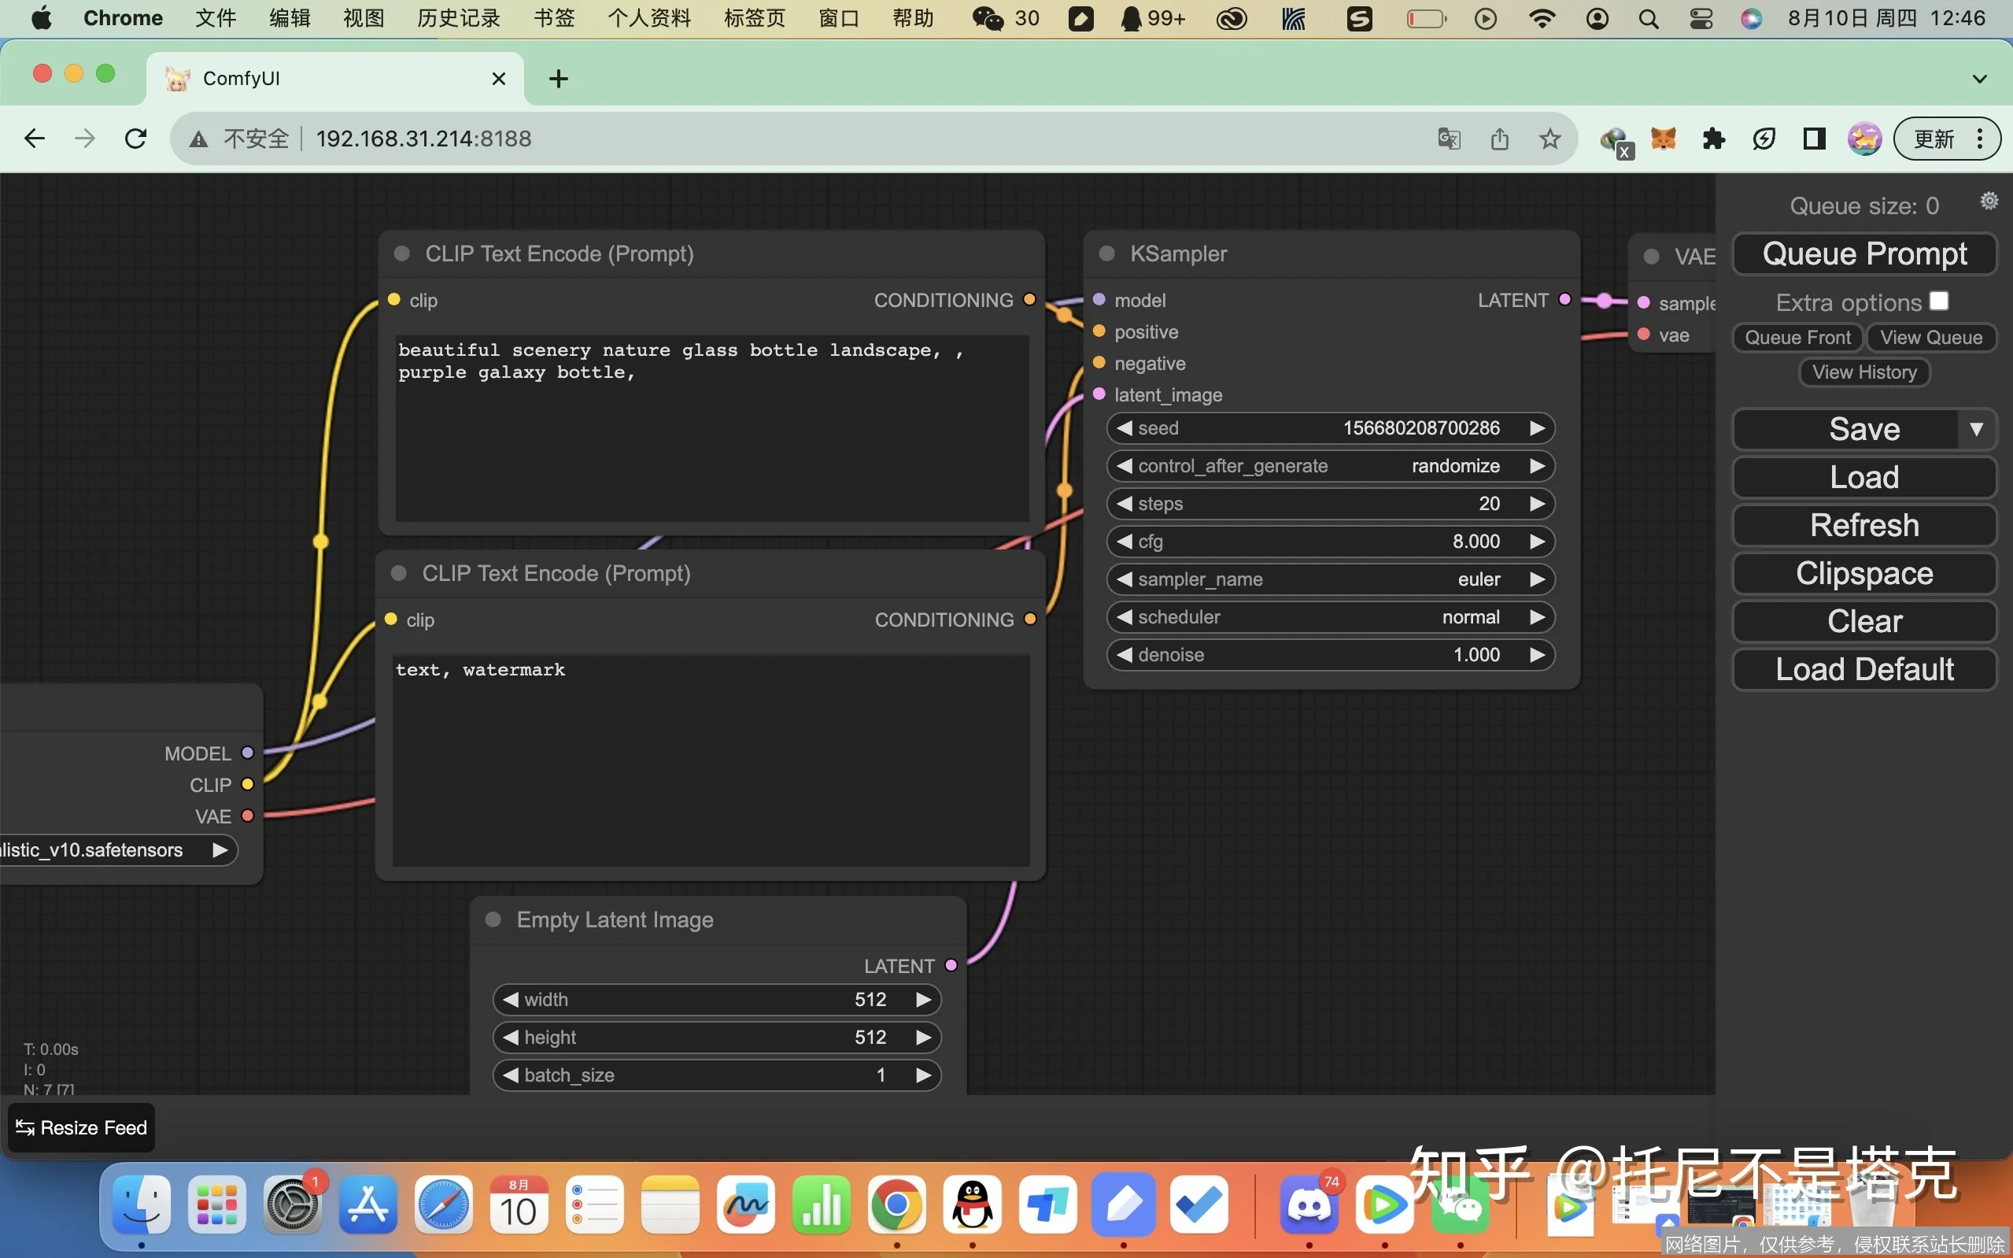Decrease steps with the left arrow

tap(1125, 503)
